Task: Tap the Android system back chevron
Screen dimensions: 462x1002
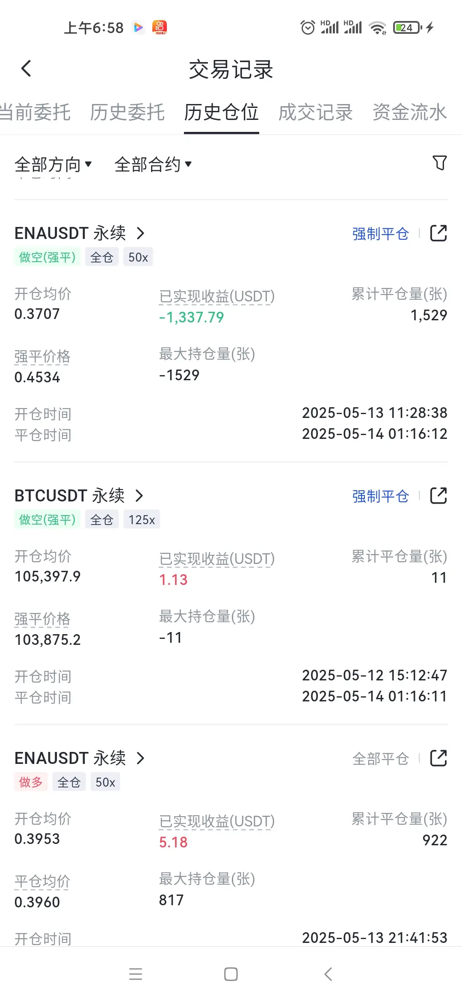Action: [x=328, y=974]
